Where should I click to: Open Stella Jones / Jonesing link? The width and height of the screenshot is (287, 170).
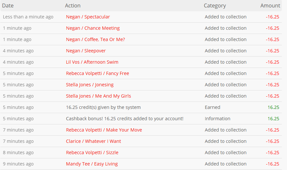tap(90, 85)
